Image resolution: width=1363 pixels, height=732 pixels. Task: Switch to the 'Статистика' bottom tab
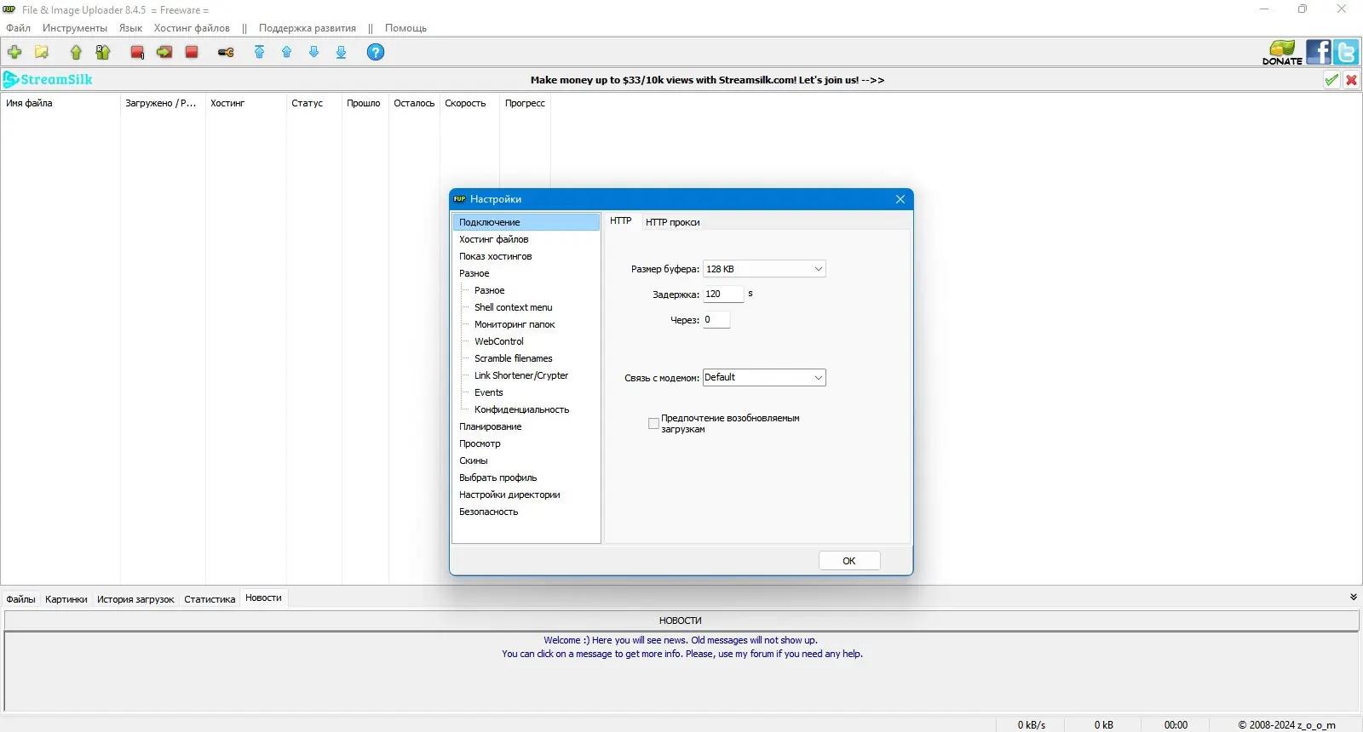210,599
